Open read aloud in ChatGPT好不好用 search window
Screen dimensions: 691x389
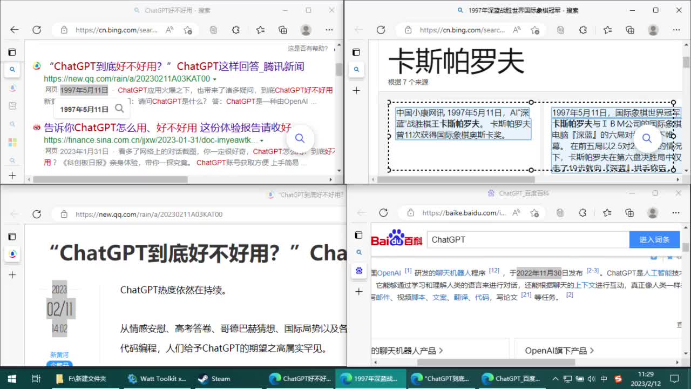click(x=170, y=30)
